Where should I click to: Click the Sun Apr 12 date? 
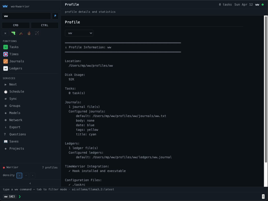pyautogui.click(x=244, y=5)
